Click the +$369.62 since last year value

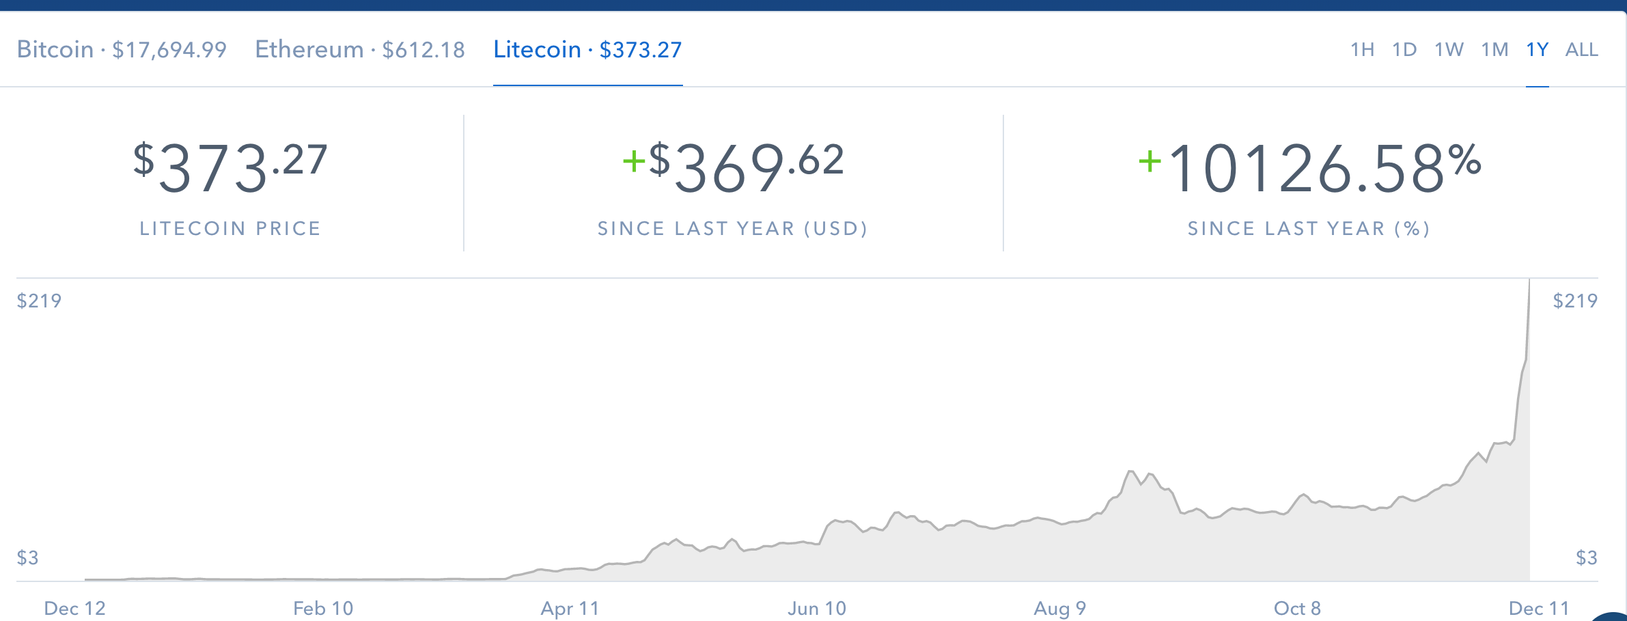(733, 167)
